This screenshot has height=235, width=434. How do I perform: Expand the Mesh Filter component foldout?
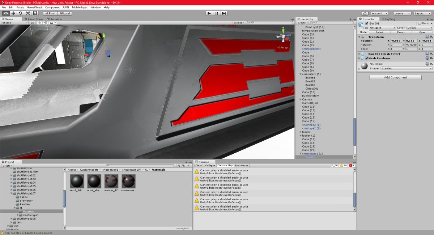coord(359,54)
